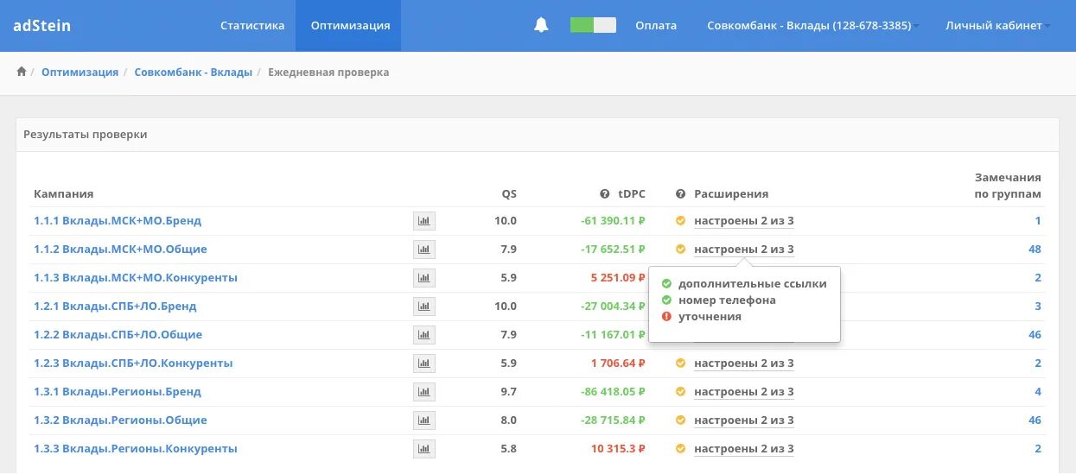The image size is (1076, 474).
Task: Toggle the green switch in header
Action: 593,25
